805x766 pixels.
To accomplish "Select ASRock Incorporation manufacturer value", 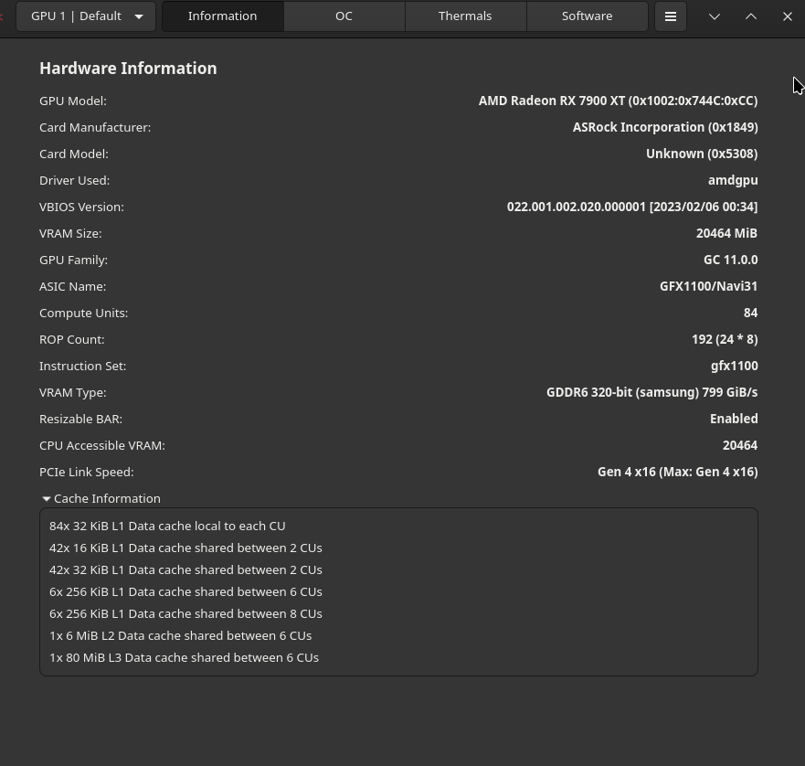I will [x=665, y=127].
